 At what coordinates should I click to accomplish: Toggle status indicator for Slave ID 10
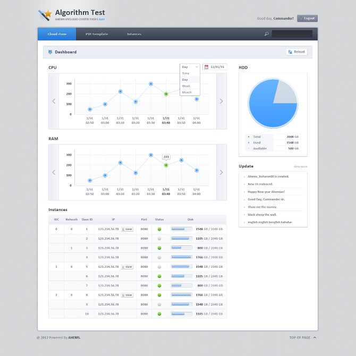pos(159,314)
